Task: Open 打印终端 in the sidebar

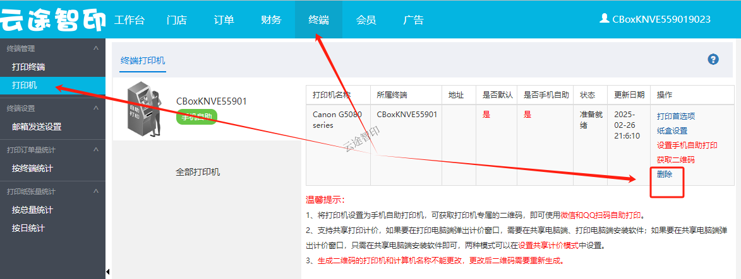Action: pos(28,67)
